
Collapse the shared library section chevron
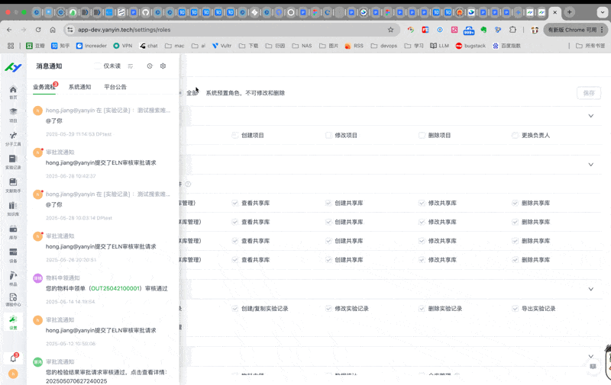[590, 165]
